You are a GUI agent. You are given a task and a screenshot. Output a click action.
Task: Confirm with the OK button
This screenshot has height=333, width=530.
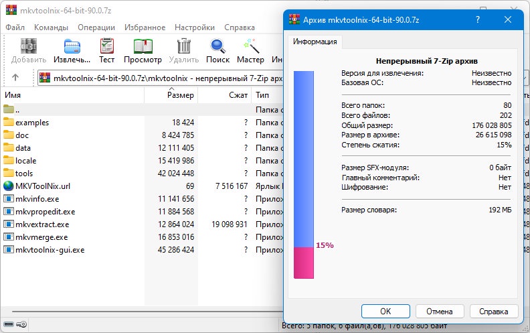(x=385, y=312)
